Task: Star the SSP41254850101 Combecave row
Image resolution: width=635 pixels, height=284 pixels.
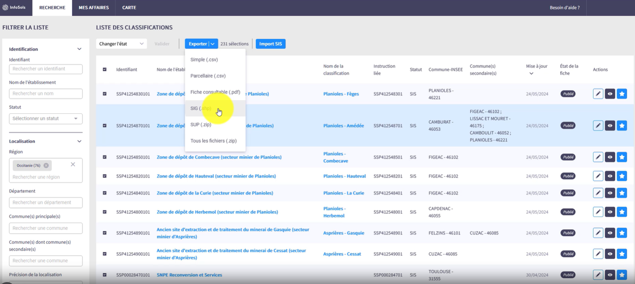Action: [622, 157]
